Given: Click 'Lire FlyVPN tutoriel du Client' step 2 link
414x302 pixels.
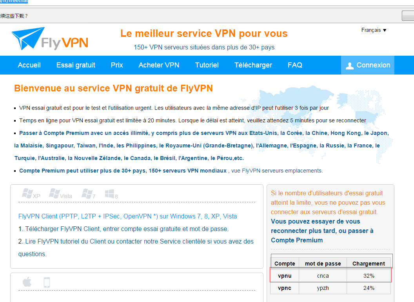Looking at the screenshot, I should [136, 247].
